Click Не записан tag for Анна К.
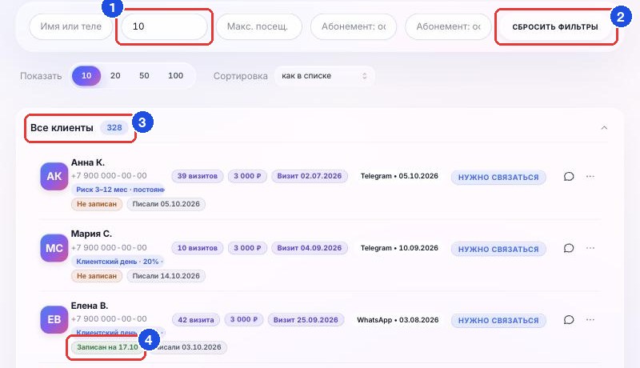 pos(97,204)
